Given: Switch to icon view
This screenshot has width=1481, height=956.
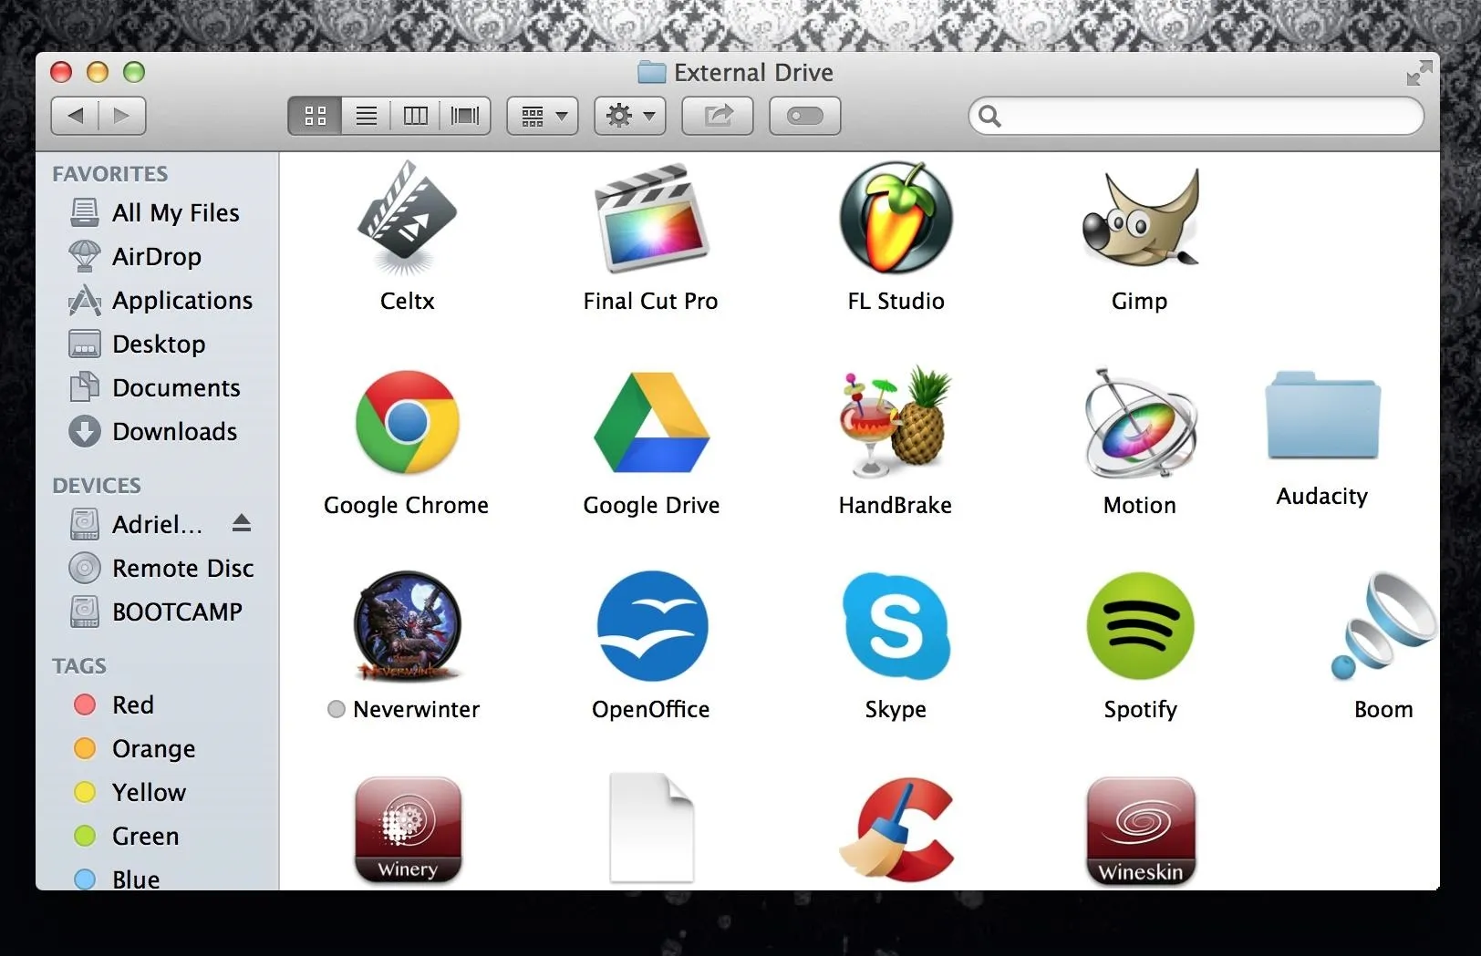Looking at the screenshot, I should click(316, 116).
